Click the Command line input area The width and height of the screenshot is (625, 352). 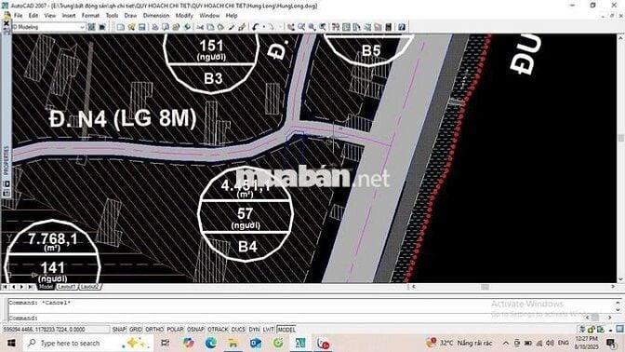click(x=295, y=318)
